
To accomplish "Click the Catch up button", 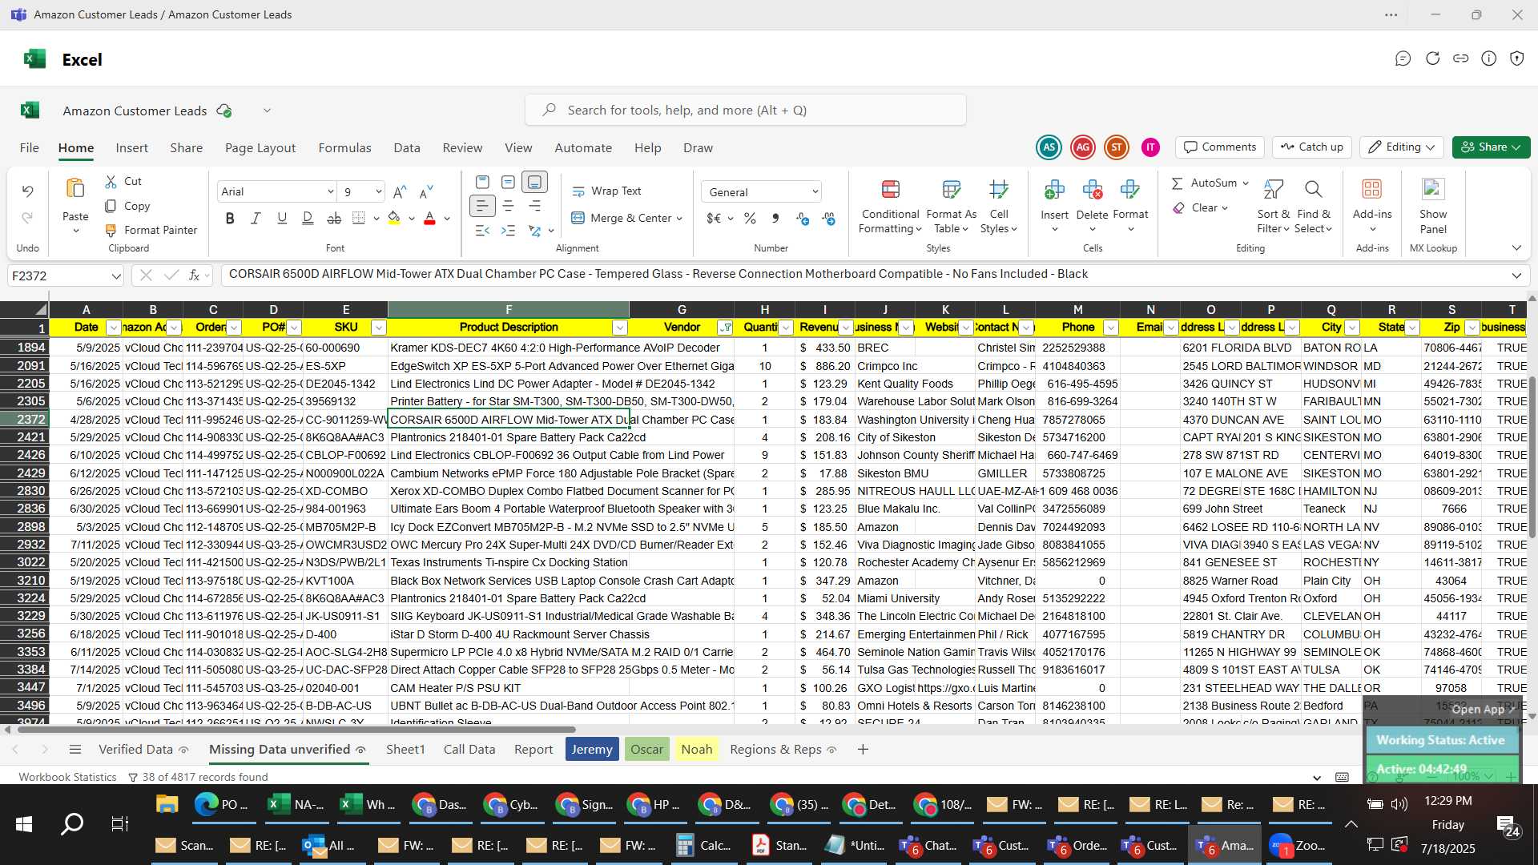I will [1311, 147].
